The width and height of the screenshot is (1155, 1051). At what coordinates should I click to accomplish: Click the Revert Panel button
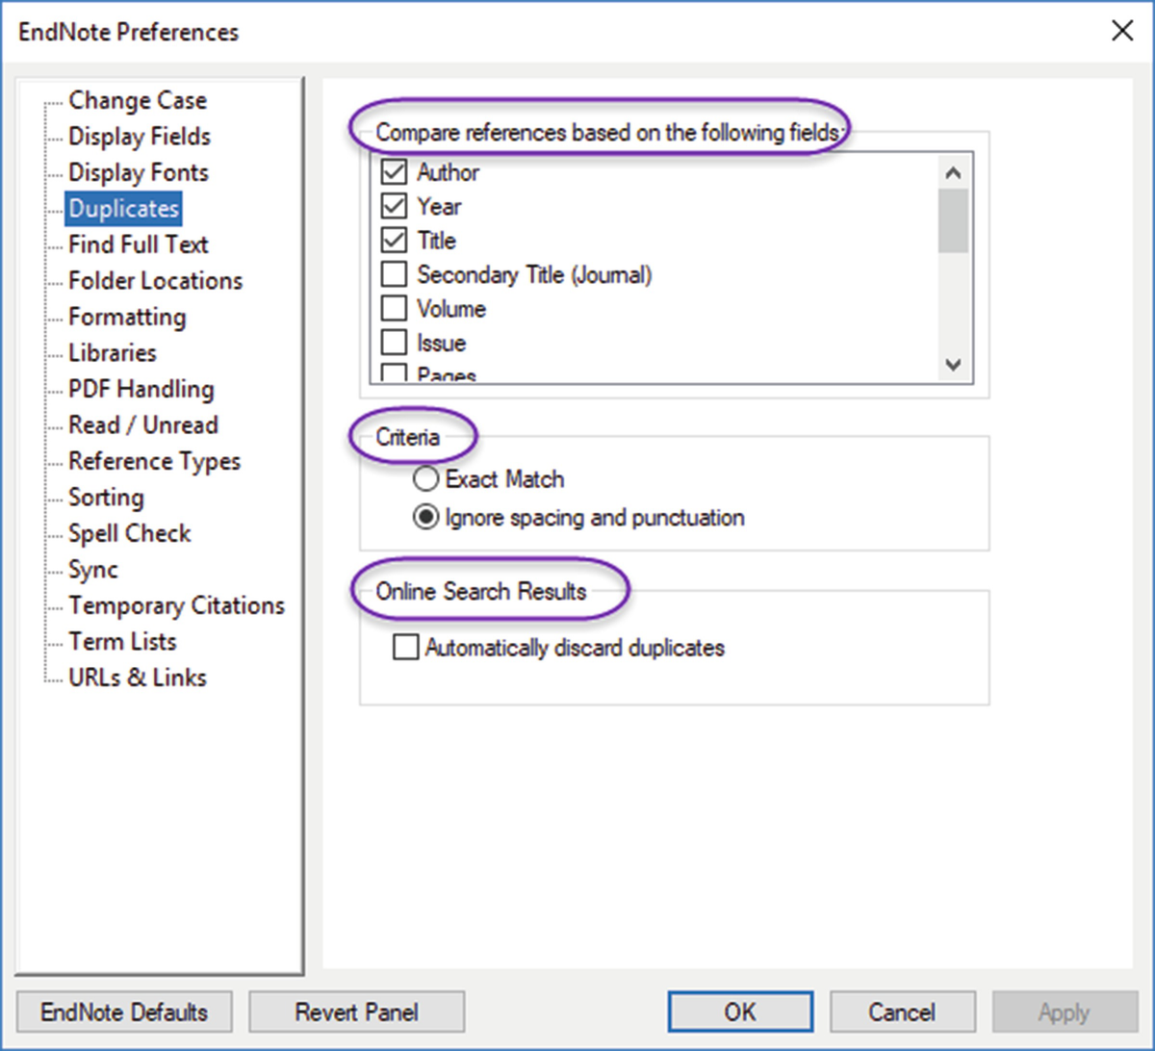click(357, 1013)
